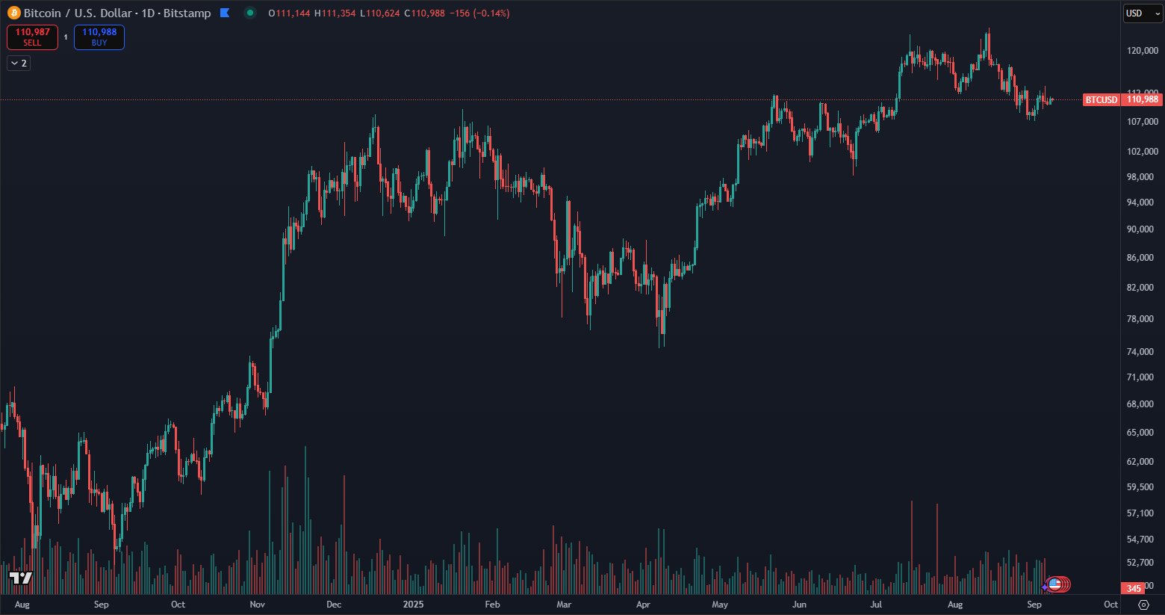
Task: Open the USD currency dropdown
Action: click(x=1143, y=13)
